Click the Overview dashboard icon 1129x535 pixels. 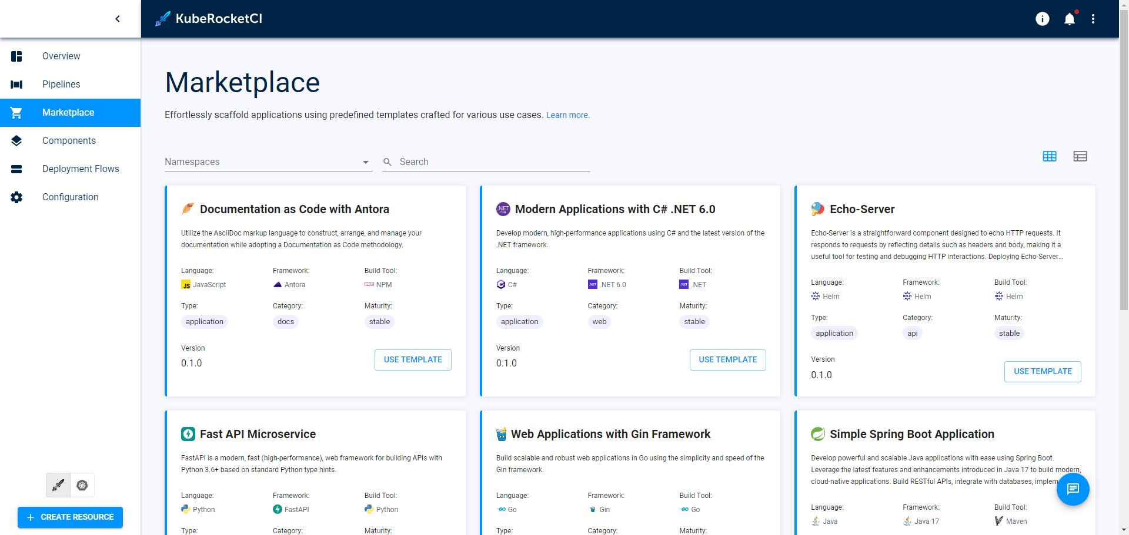coord(16,56)
